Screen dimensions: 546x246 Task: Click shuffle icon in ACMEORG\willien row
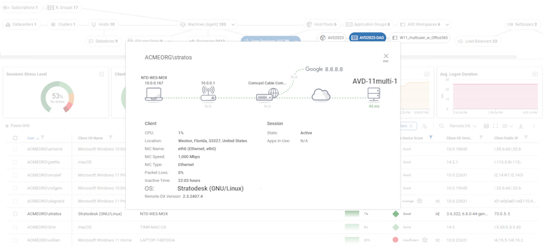pos(437,240)
